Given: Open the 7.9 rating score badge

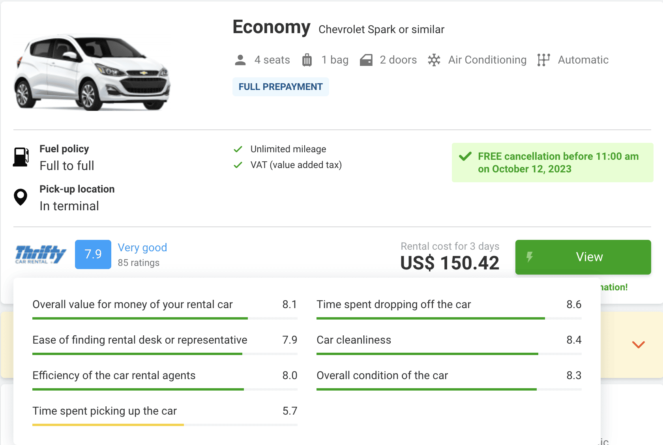Looking at the screenshot, I should pos(93,254).
